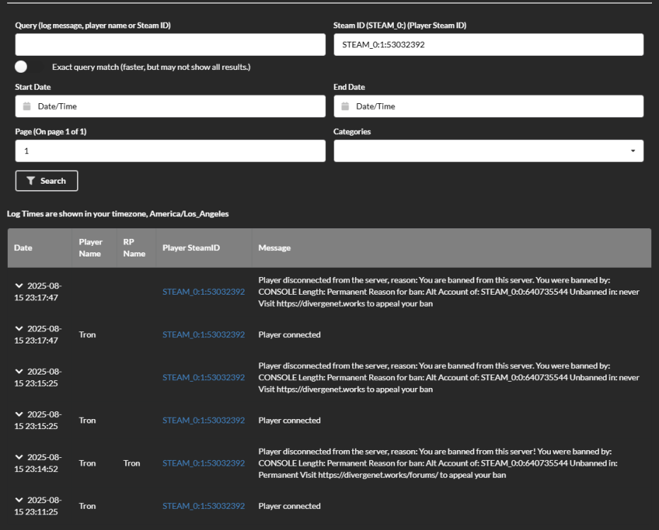The width and height of the screenshot is (659, 530).
Task: Open the Categories dropdown
Action: (632, 151)
